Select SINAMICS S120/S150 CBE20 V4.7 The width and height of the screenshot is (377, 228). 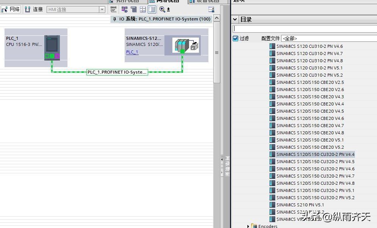(x=310, y=126)
